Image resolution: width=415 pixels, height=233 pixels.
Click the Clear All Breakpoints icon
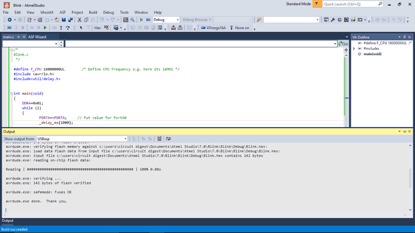106,28
